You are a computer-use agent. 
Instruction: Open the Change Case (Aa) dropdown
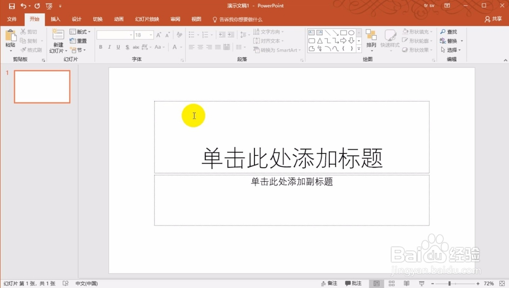[159, 47]
